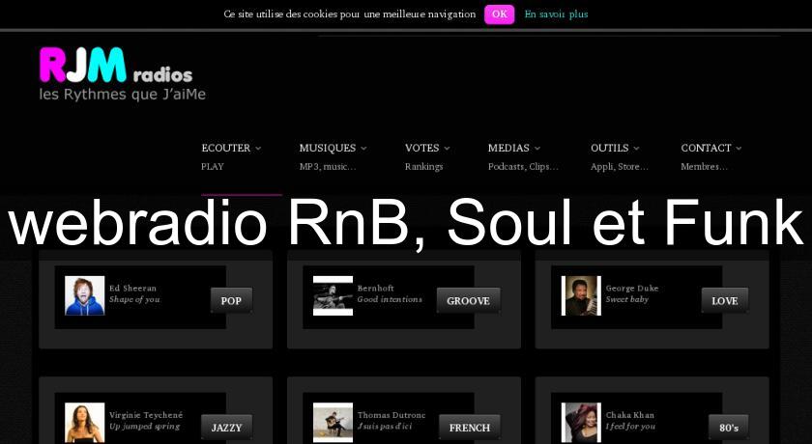This screenshot has height=444, width=812.
Task: Click the 'Virginie Teychené' artist name
Action: coord(146,414)
